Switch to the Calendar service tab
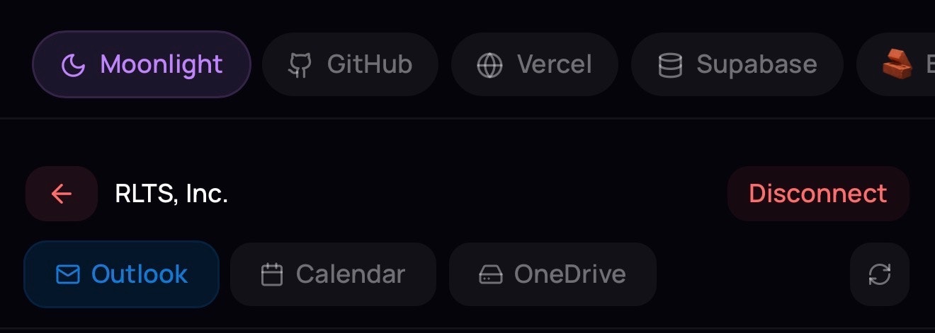This screenshot has width=935, height=333. tap(333, 274)
